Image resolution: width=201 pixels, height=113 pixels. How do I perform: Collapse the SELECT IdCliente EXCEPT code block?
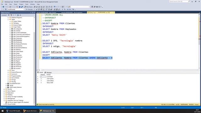pos(41,52)
